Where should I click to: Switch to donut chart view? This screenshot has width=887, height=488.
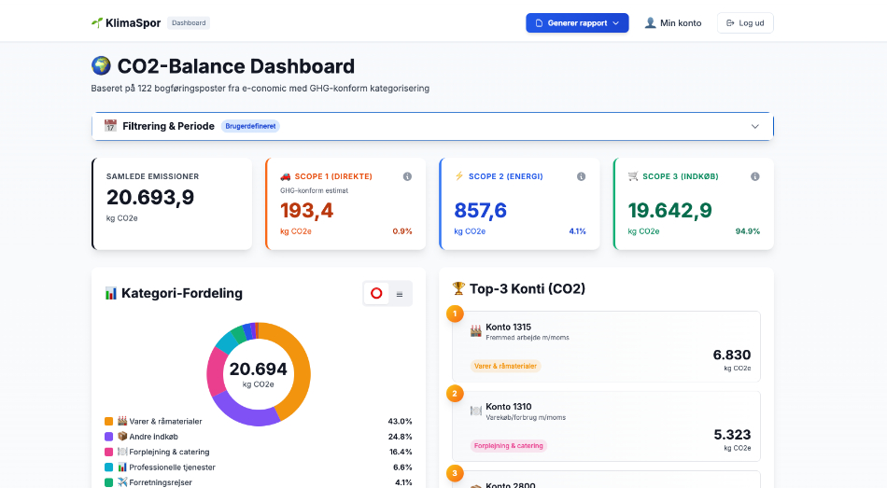click(x=376, y=293)
